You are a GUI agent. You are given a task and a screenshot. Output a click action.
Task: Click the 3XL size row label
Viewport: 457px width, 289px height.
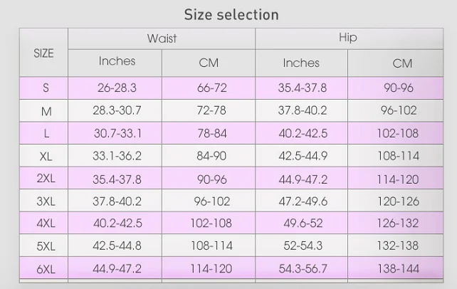[x=46, y=201]
